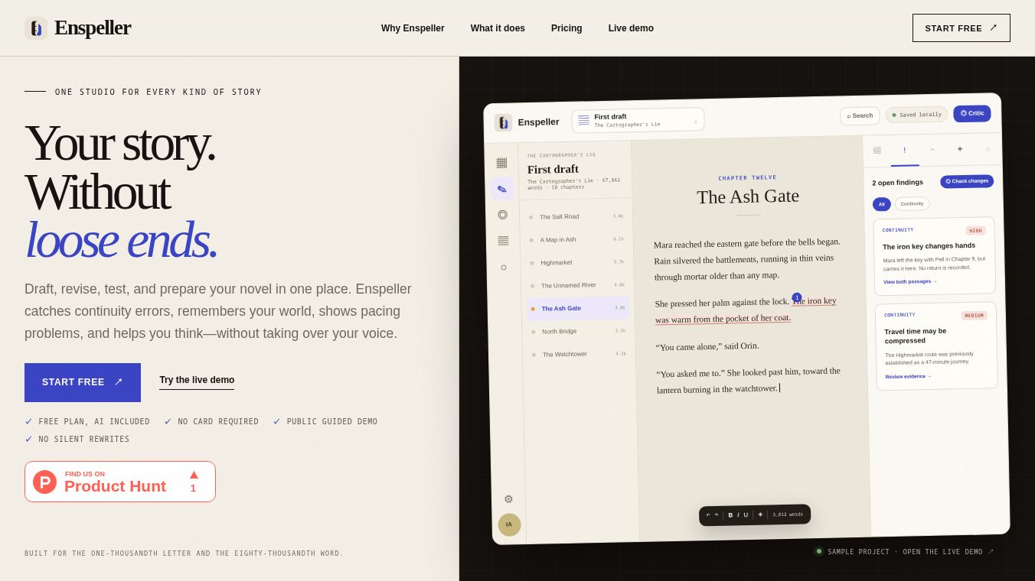Click the blue START FREE hero button
Viewport: 1035px width, 581px height.
click(83, 382)
